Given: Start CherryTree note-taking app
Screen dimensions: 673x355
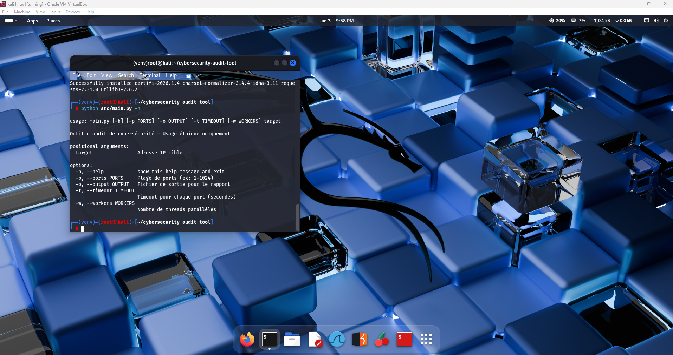Looking at the screenshot, I should [382, 339].
